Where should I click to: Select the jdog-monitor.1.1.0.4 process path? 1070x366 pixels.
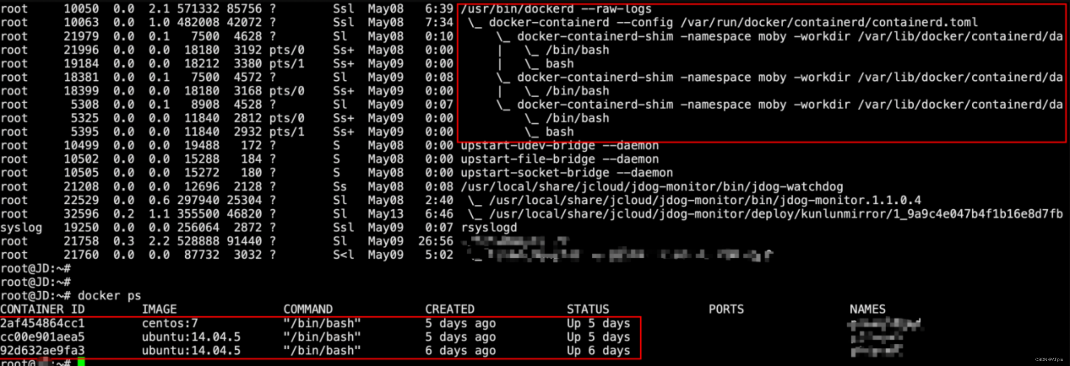(705, 200)
